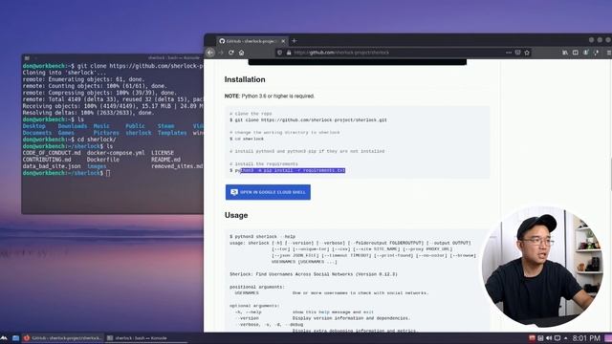Viewport: 612px width, 344px height.
Task: Toggle Firefox sidebar view icon
Action: 576,53
